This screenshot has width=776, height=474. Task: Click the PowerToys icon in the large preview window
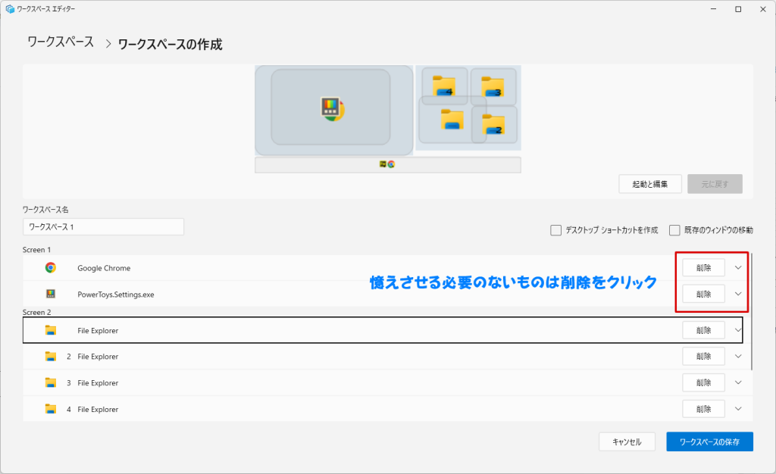(x=332, y=109)
